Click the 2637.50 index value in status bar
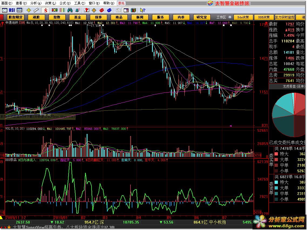307x230 pixels. [23, 222]
